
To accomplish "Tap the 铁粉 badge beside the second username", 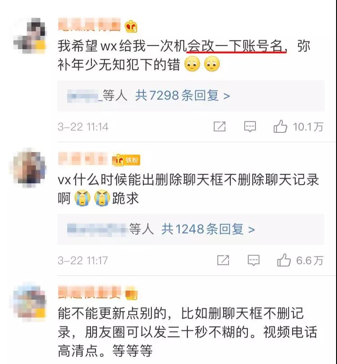I will click(126, 160).
